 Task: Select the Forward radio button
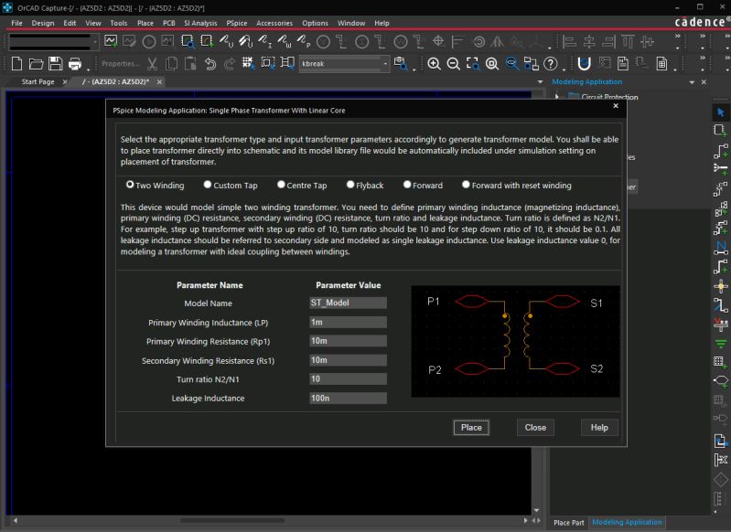click(407, 185)
